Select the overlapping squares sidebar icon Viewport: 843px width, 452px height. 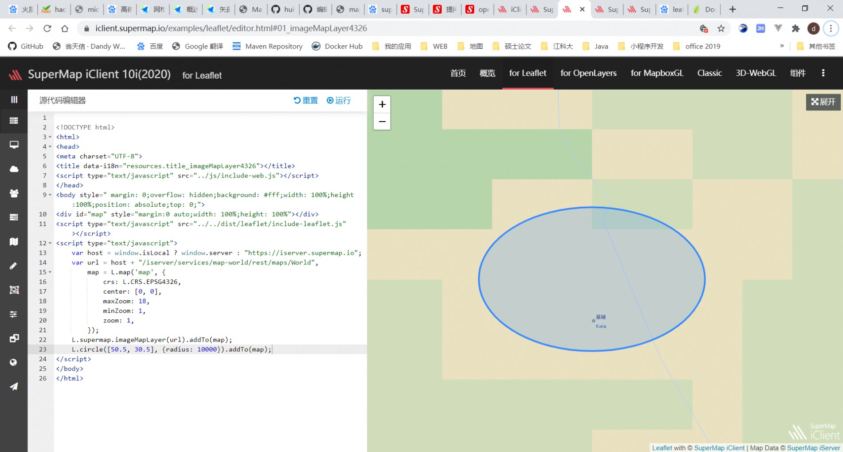[14, 338]
